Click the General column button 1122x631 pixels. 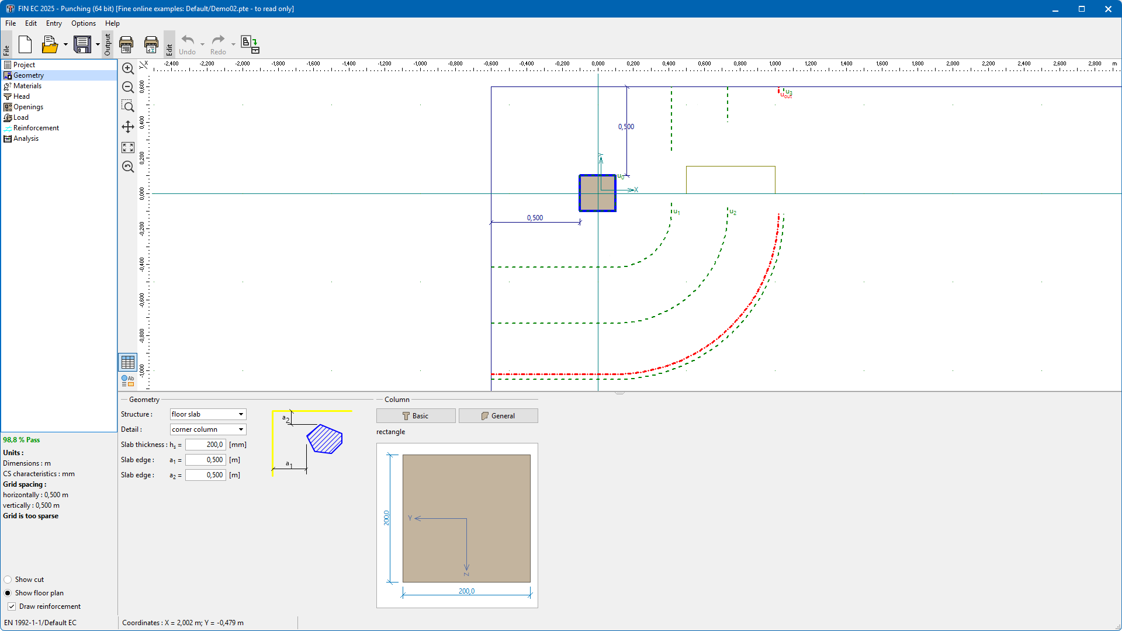(498, 416)
